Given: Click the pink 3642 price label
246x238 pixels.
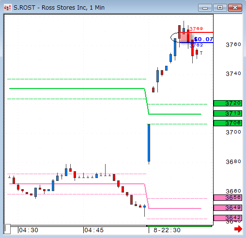Looking at the screenshot, I should [228, 218].
